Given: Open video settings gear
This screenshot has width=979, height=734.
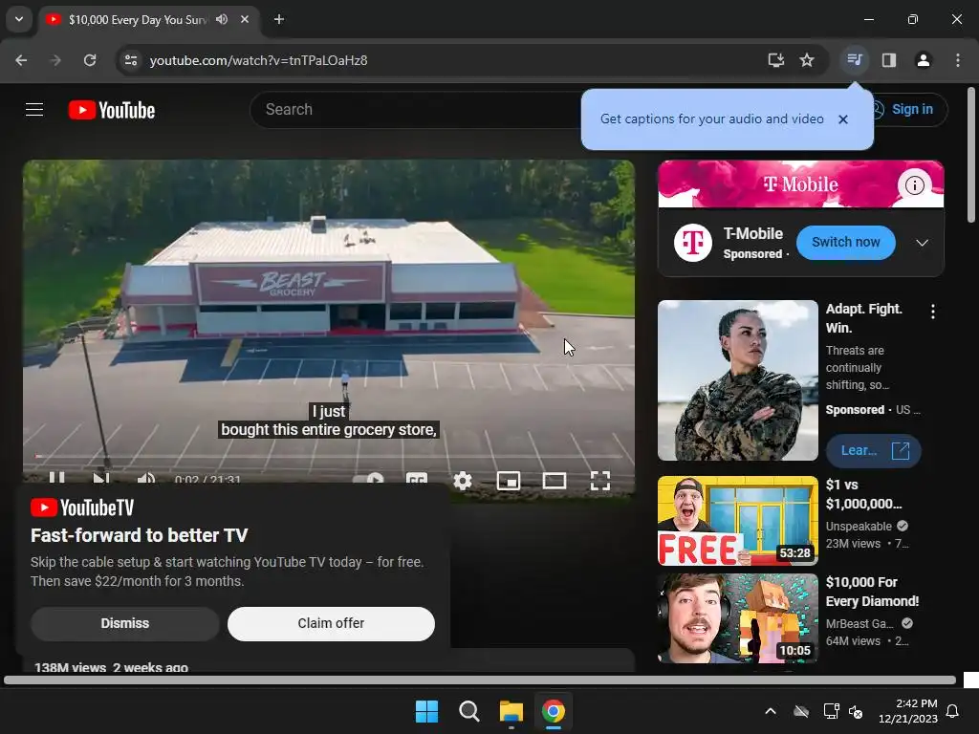Looking at the screenshot, I should pos(462,480).
